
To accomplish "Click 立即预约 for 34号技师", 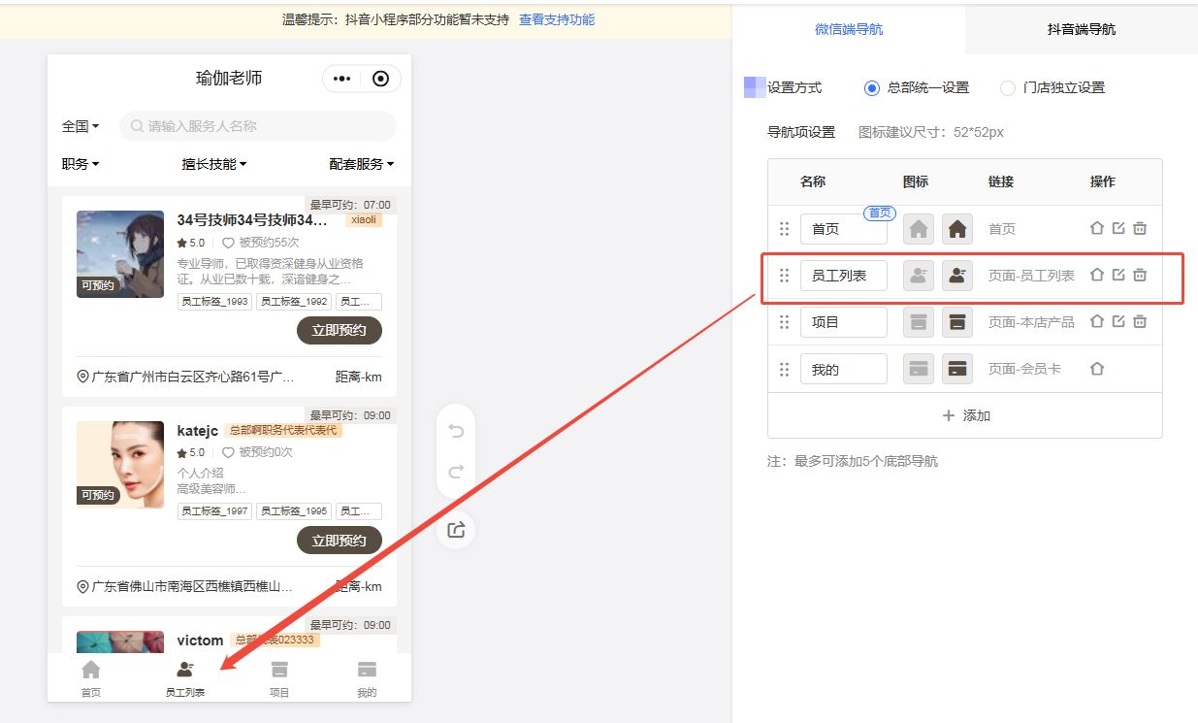I will coord(340,331).
